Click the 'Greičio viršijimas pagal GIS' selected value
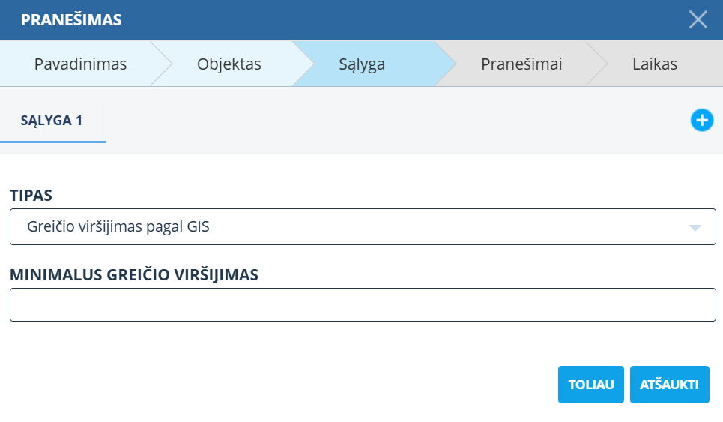This screenshot has width=723, height=422. coord(118,227)
